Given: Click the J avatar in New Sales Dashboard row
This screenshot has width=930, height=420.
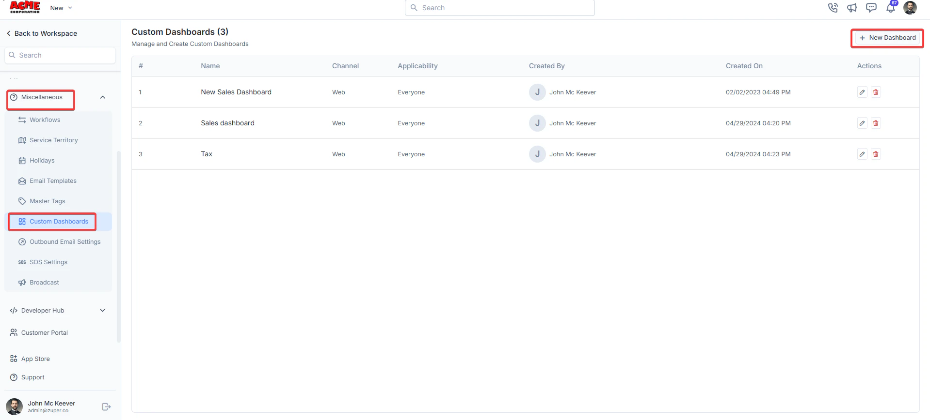Looking at the screenshot, I should pyautogui.click(x=537, y=92).
